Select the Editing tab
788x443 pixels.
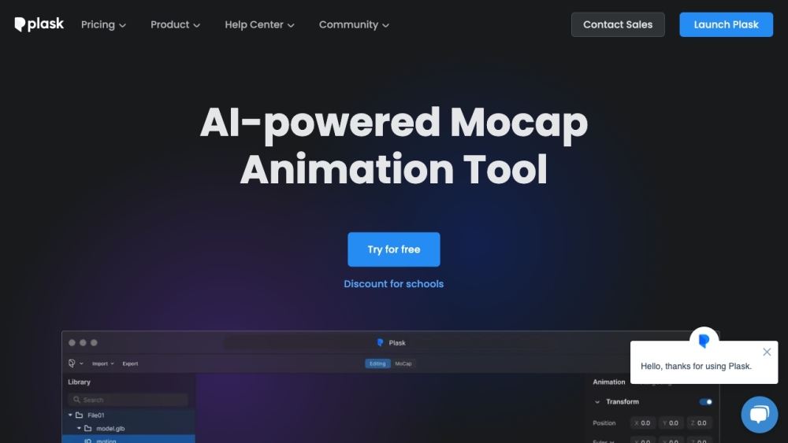click(377, 364)
